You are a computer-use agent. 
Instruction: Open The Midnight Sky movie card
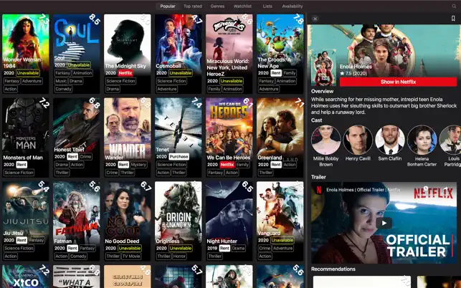128,54
